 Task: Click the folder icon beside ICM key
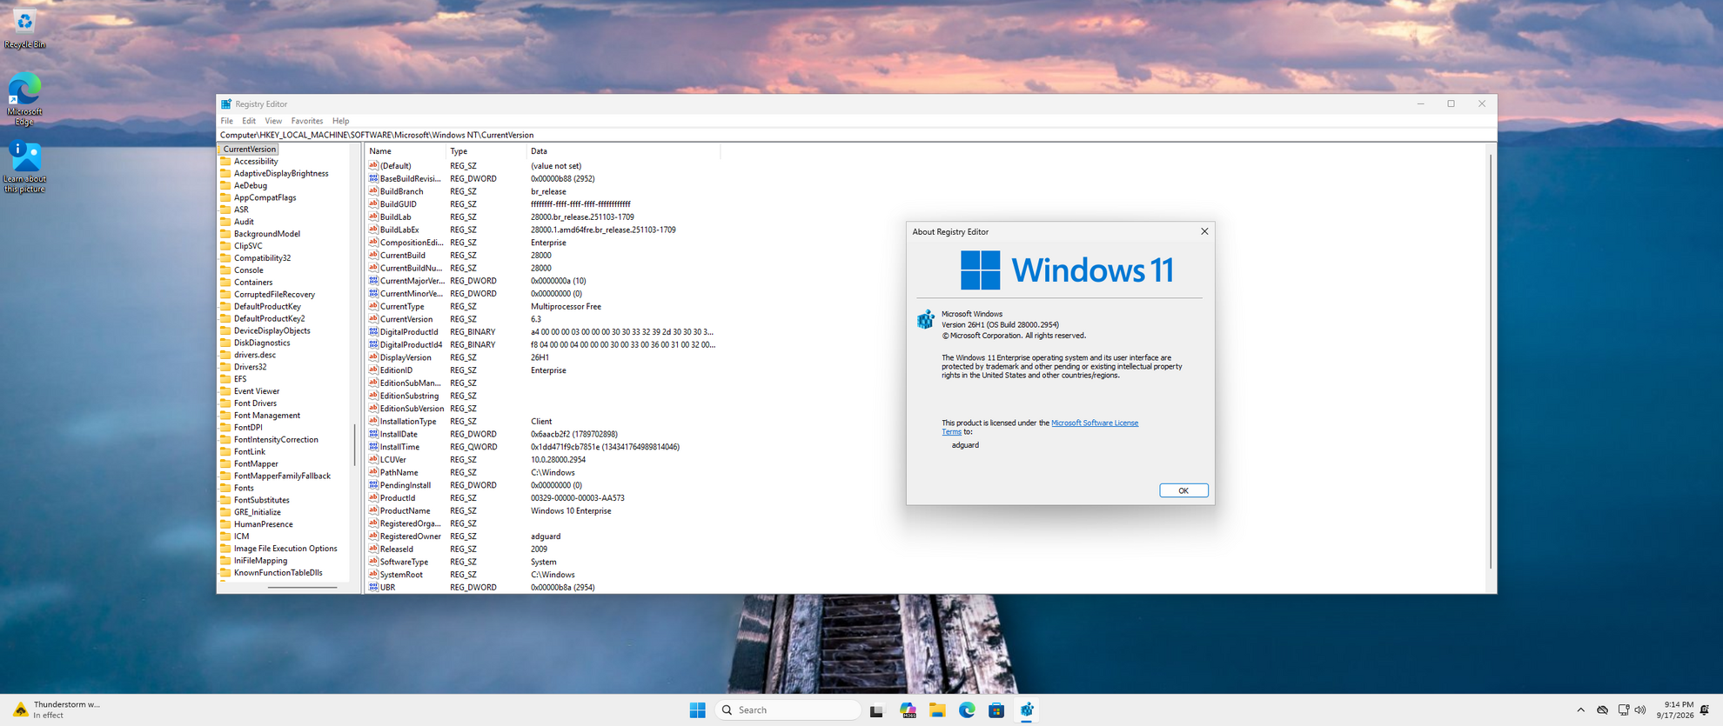click(x=225, y=536)
